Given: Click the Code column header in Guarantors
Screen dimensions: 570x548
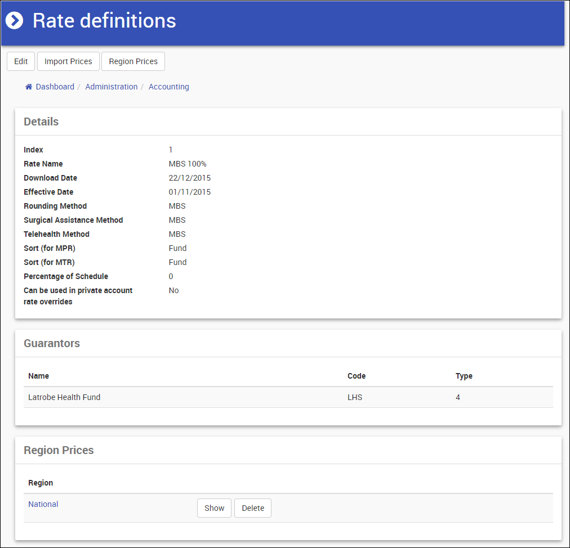Looking at the screenshot, I should [356, 376].
